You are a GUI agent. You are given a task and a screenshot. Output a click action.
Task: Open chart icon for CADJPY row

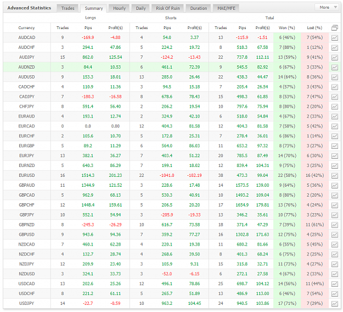click(334, 97)
